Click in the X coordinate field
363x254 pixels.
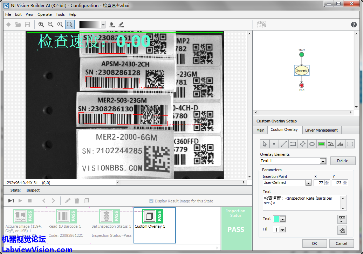coord(319,183)
